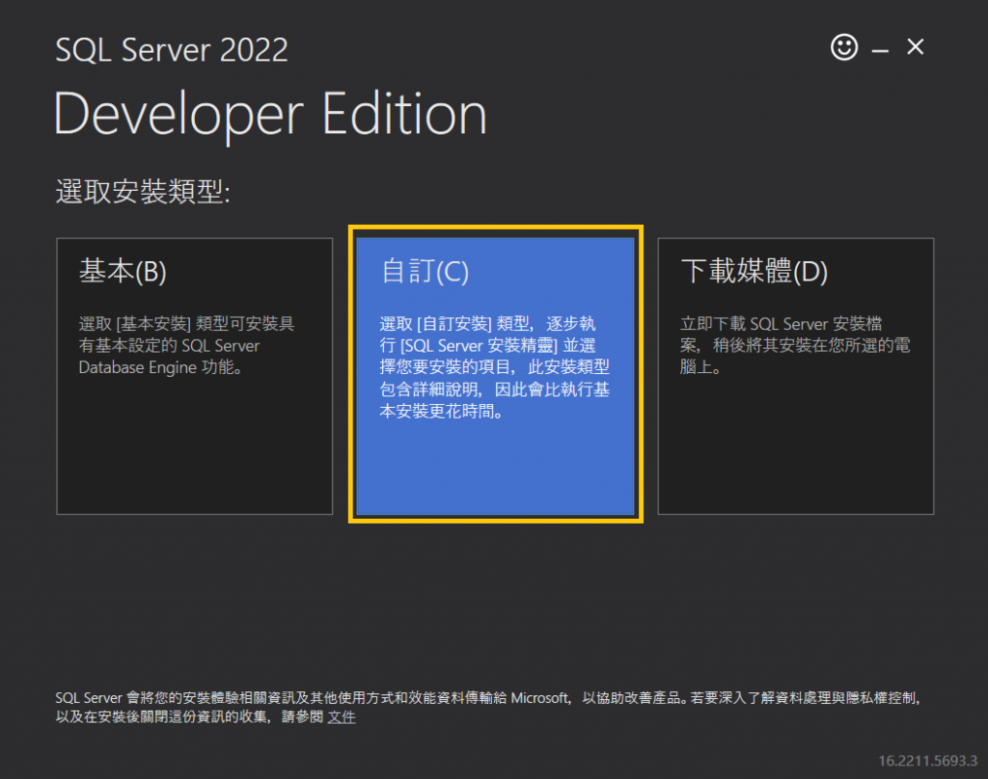Click the 選取安裝類型: heading
Viewport: 988px width, 779px height.
tap(143, 192)
